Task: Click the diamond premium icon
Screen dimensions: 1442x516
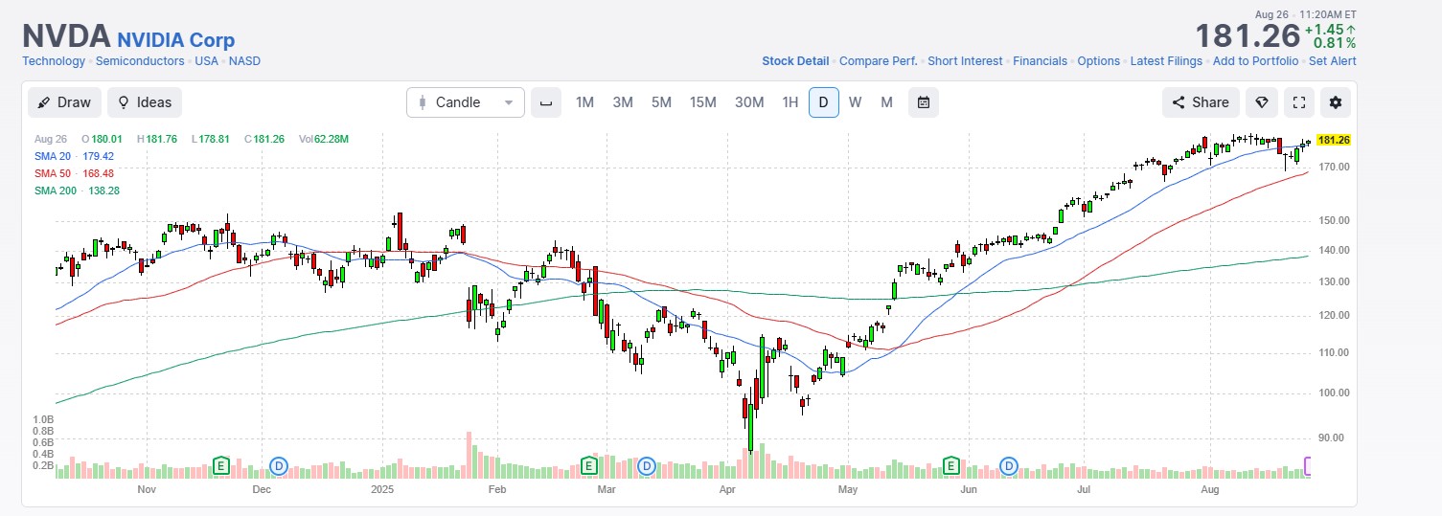Action: (x=1262, y=102)
